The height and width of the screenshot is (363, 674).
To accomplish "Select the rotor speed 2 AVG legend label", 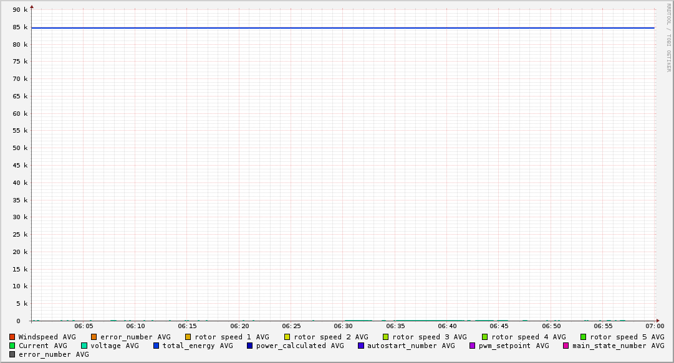I will coord(330,337).
